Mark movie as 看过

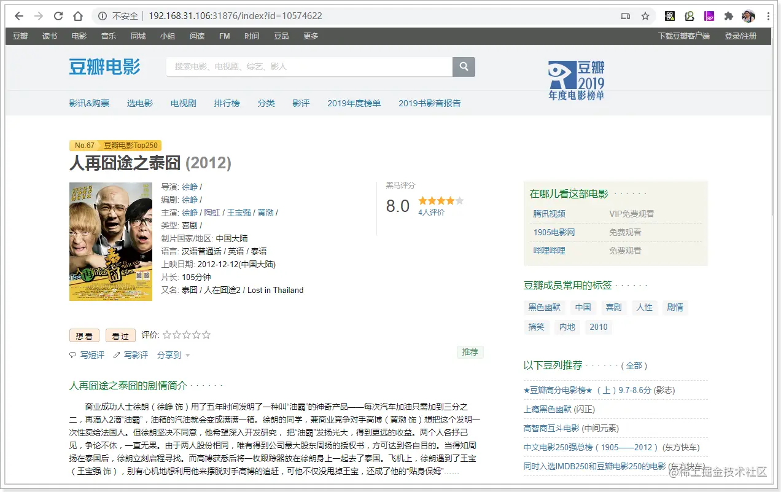pos(120,335)
